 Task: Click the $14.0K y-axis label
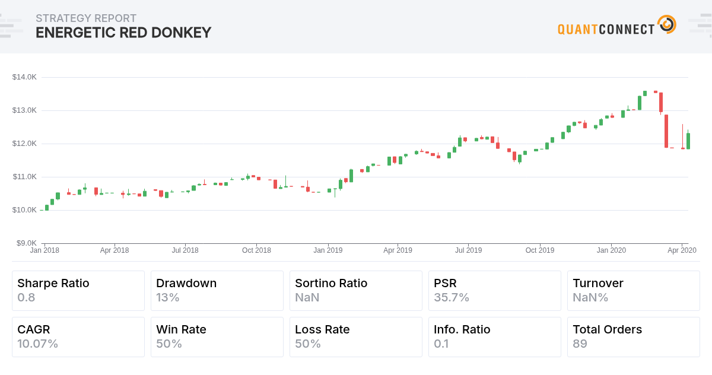[x=24, y=77]
